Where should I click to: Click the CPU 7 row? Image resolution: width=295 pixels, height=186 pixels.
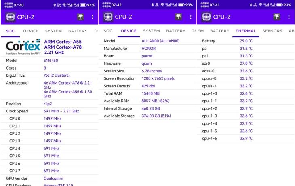pyautogui.click(x=49, y=171)
